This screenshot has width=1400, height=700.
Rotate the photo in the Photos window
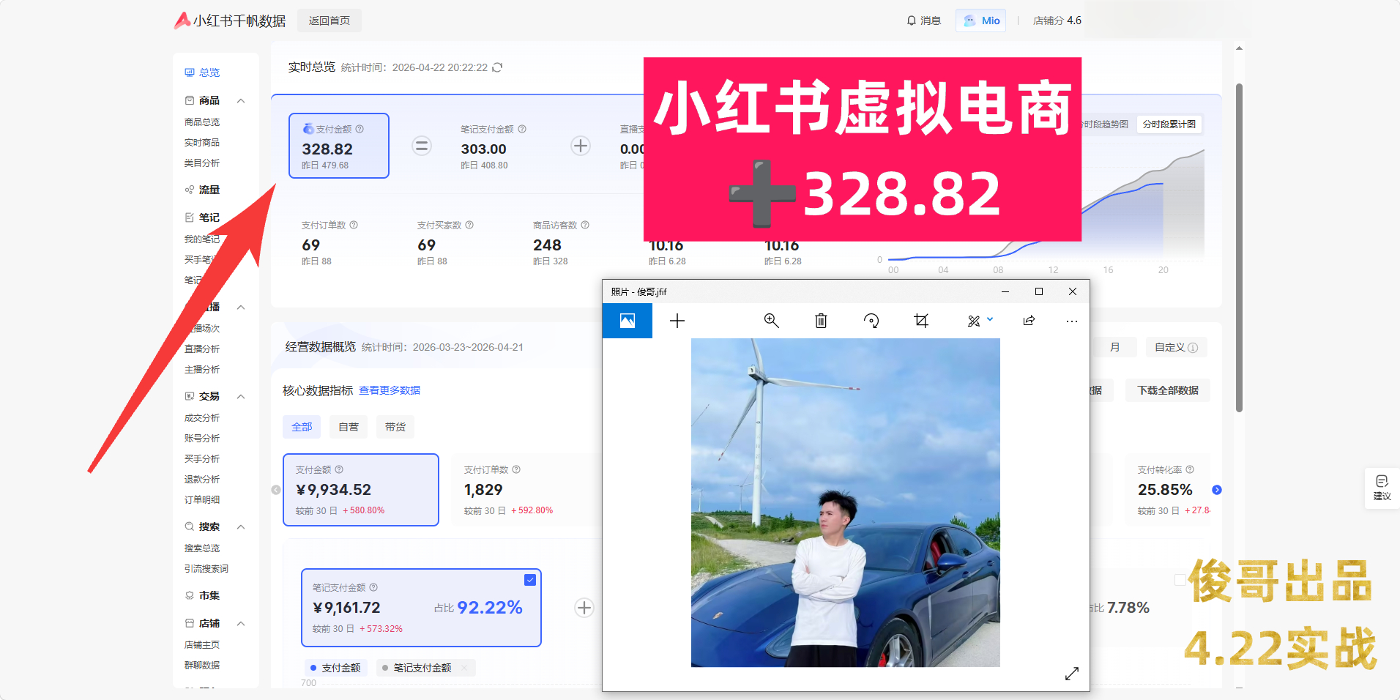871,321
